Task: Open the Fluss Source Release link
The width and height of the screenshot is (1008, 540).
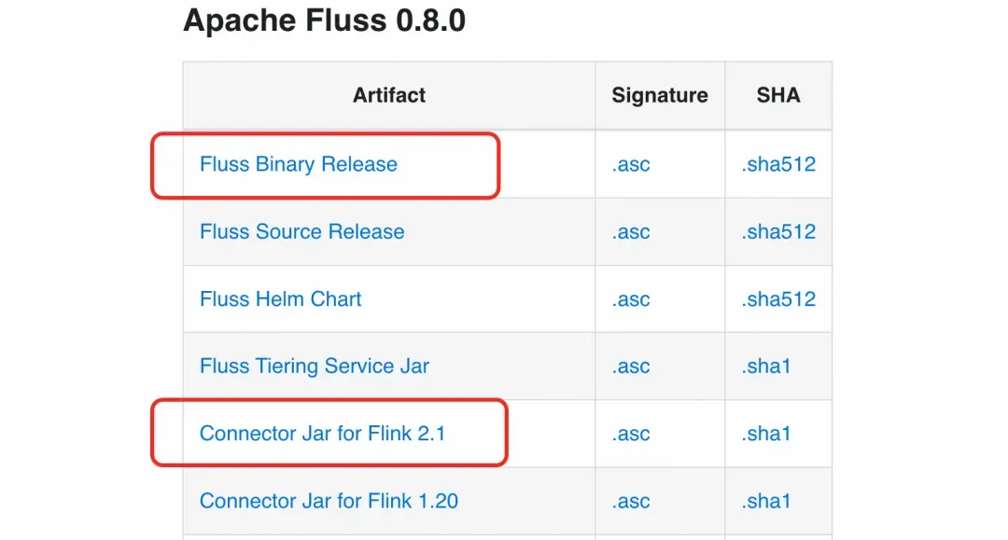Action: tap(302, 232)
